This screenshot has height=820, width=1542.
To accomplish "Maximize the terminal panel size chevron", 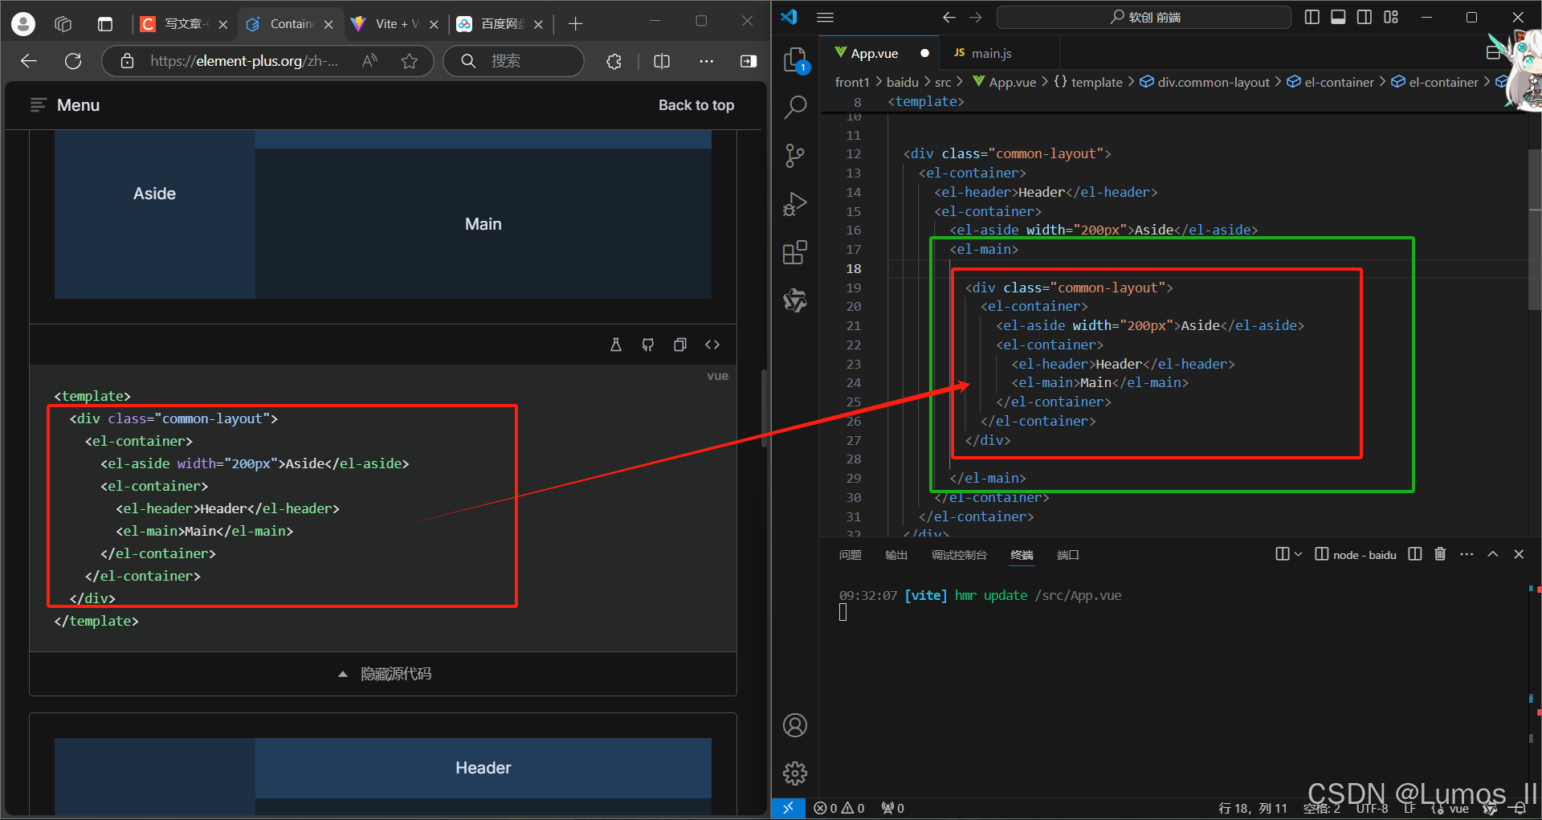I will click(x=1493, y=554).
